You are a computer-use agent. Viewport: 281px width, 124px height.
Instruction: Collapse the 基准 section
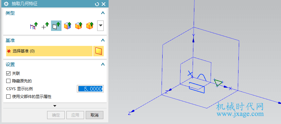[103, 40]
